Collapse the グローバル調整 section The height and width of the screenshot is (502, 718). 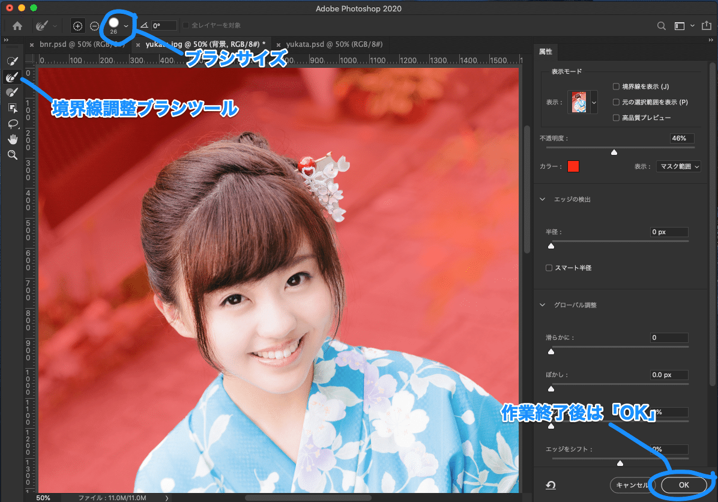pyautogui.click(x=543, y=305)
